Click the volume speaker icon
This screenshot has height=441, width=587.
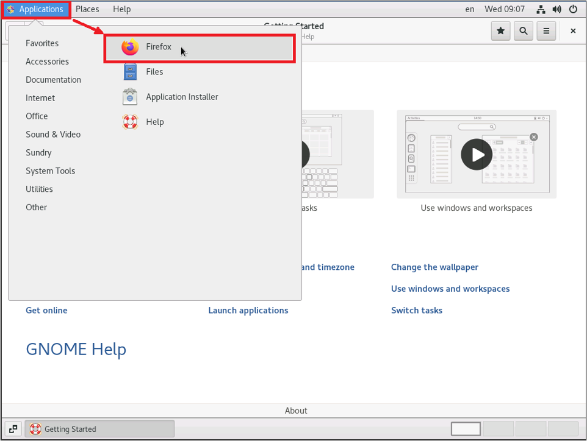pos(556,9)
